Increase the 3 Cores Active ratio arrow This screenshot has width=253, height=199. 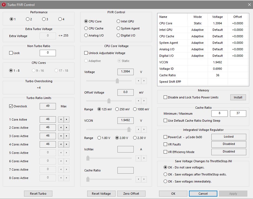66,136
